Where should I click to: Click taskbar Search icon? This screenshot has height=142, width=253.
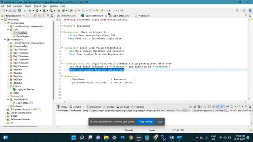tap(82, 138)
